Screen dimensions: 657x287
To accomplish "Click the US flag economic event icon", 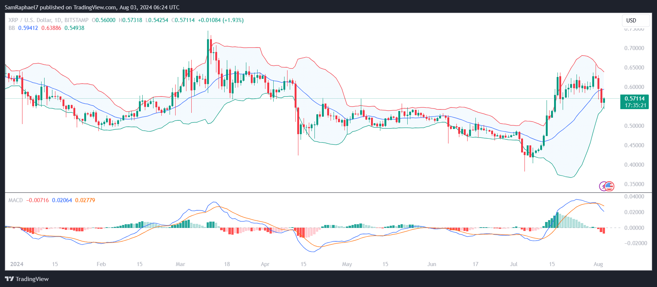I will (x=609, y=186).
